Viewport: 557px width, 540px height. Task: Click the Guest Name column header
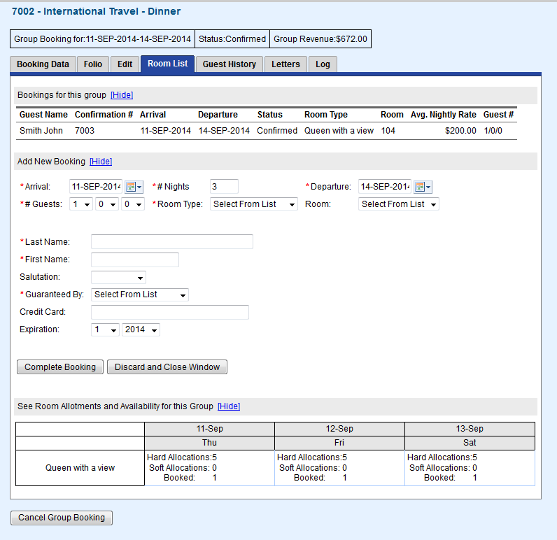(43, 115)
